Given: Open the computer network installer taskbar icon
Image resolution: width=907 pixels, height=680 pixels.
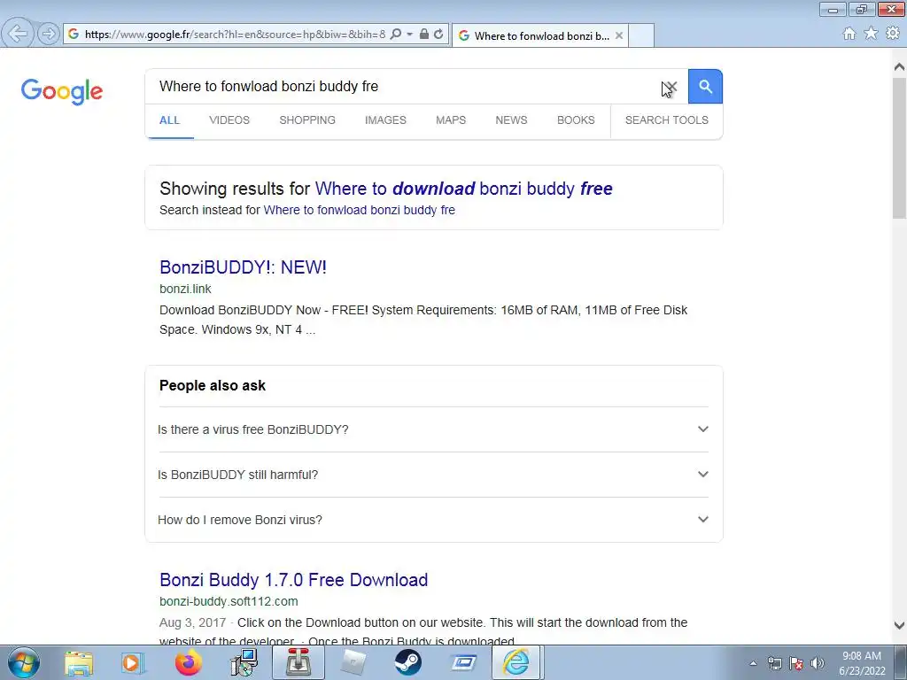Looking at the screenshot, I should tap(244, 662).
